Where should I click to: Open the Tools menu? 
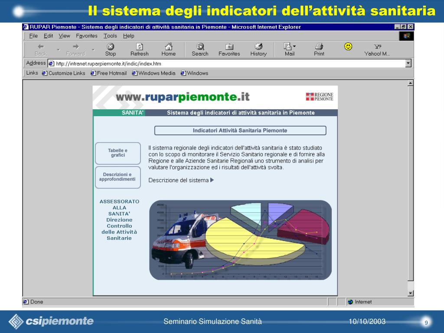click(110, 36)
